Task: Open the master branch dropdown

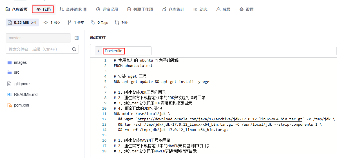Action: (x=38, y=38)
